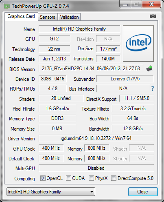Click the GPU-Z title bar app icon
Image resolution: width=164 pixels, height=202 pixels.
7,6
